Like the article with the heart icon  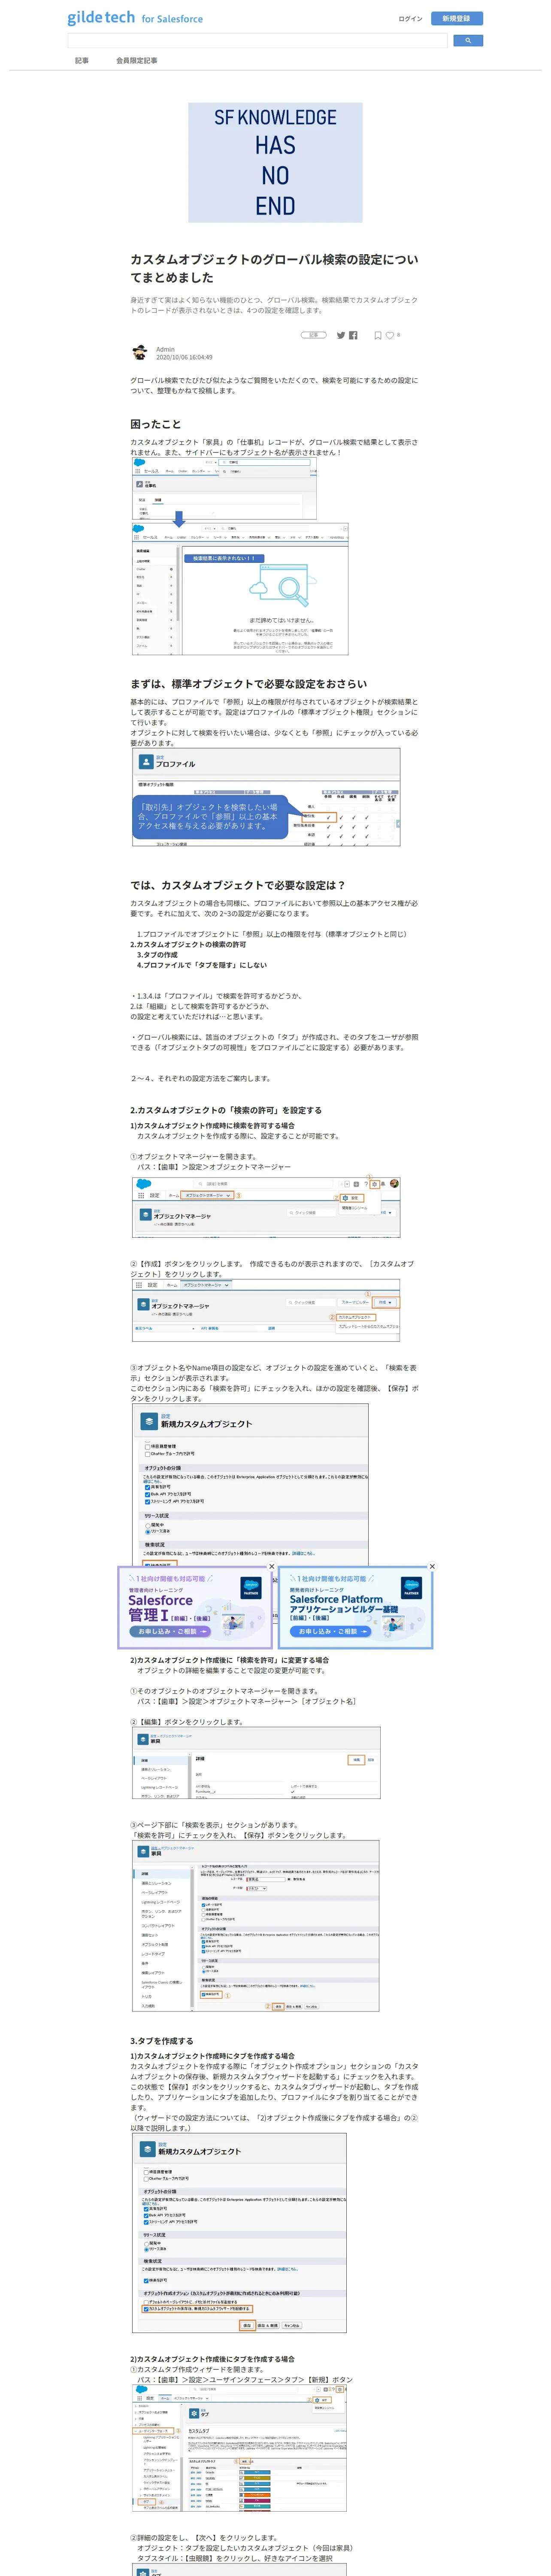[x=390, y=336]
